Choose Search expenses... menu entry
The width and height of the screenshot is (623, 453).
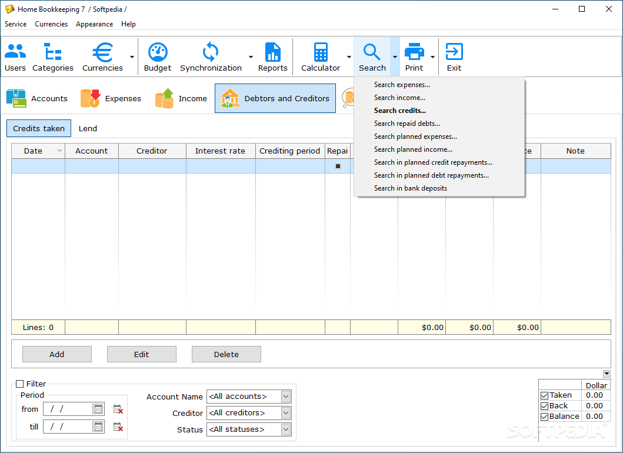pyautogui.click(x=439, y=85)
